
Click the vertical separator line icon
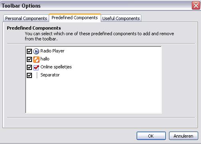pos(37,75)
